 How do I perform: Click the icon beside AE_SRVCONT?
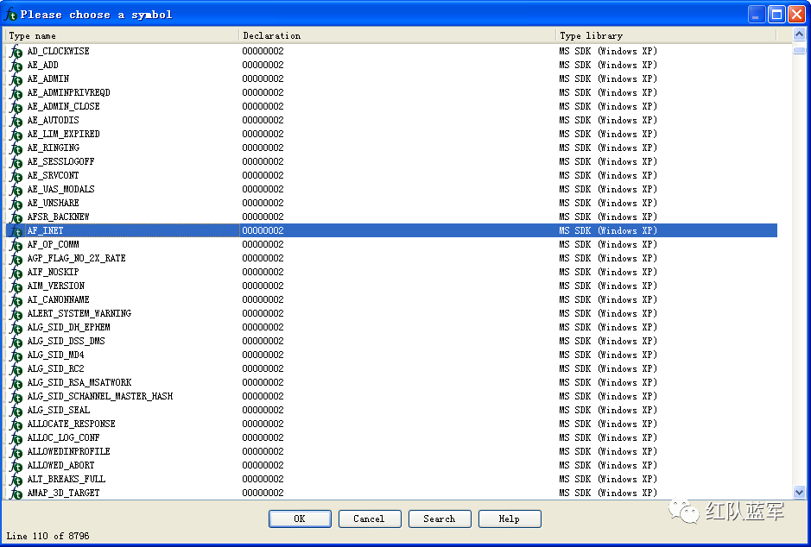pyautogui.click(x=16, y=176)
